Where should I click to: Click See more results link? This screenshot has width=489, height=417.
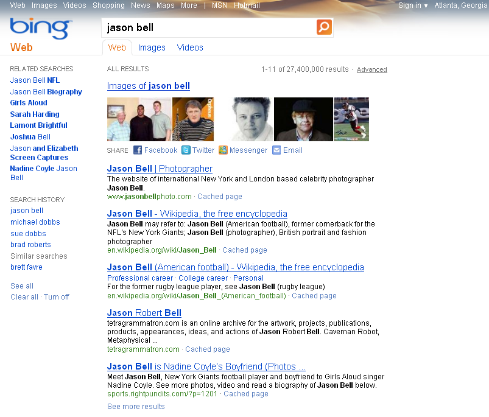click(136, 407)
